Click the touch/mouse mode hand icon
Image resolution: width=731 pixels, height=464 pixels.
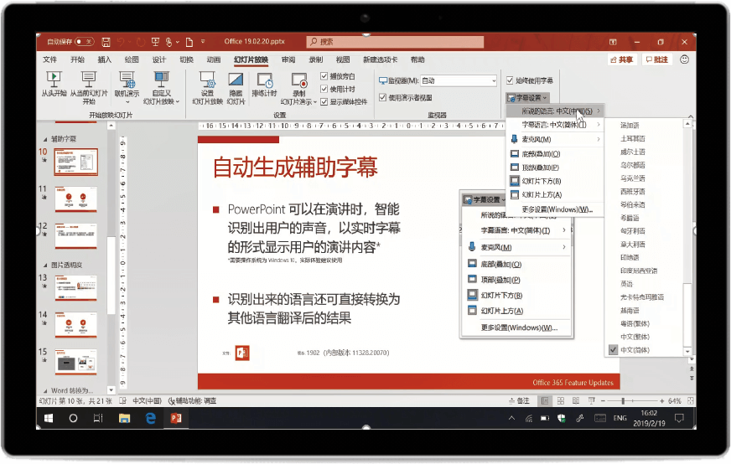168,42
